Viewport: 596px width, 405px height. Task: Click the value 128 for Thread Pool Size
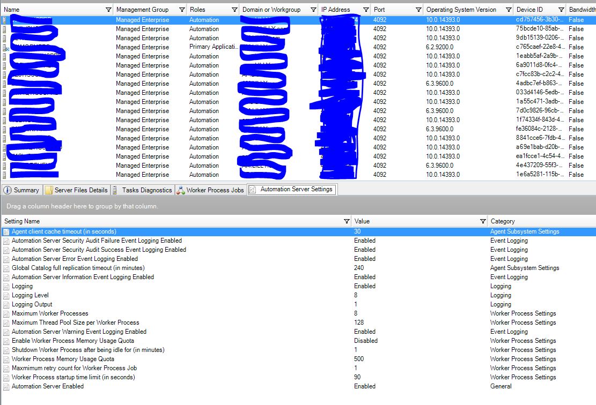pos(359,322)
